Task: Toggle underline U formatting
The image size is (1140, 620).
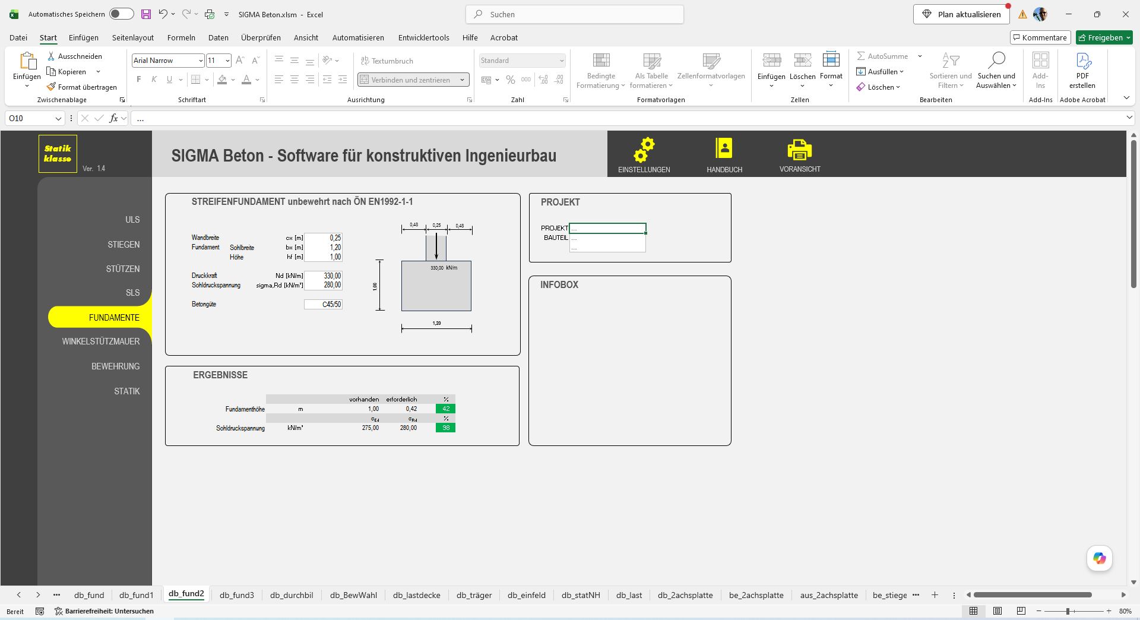Action: [169, 80]
